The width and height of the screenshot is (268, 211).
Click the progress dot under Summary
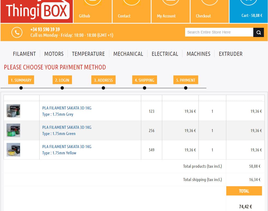tap(21, 88)
